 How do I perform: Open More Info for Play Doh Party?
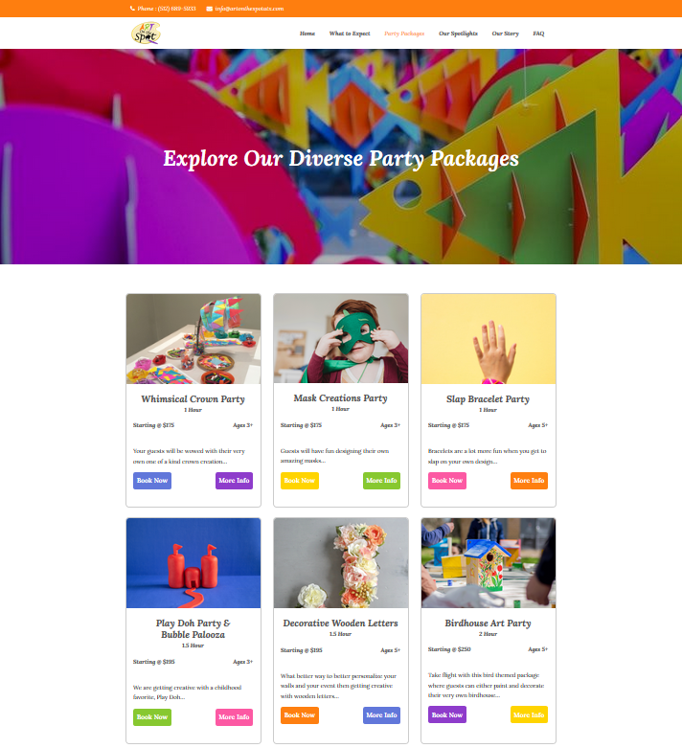(234, 717)
